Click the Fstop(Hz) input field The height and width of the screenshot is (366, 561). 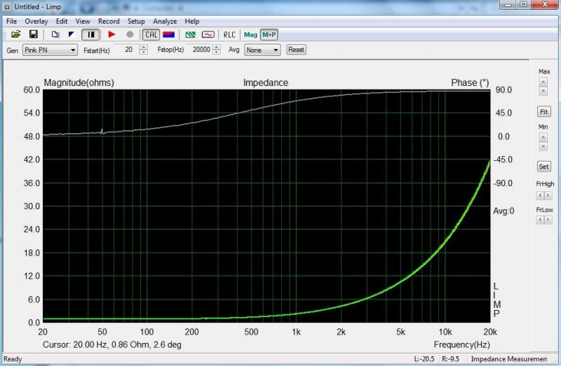tap(198, 50)
